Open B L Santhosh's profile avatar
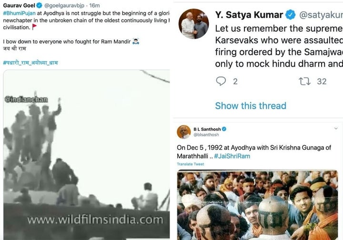Image resolution: width=343 pixels, height=240 pixels. pos(184,132)
